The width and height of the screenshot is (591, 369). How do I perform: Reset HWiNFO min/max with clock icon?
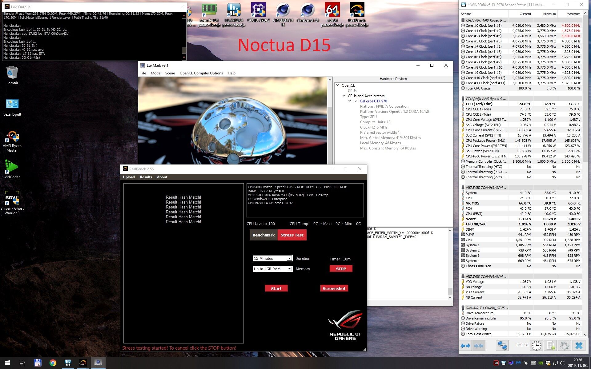pos(537,346)
